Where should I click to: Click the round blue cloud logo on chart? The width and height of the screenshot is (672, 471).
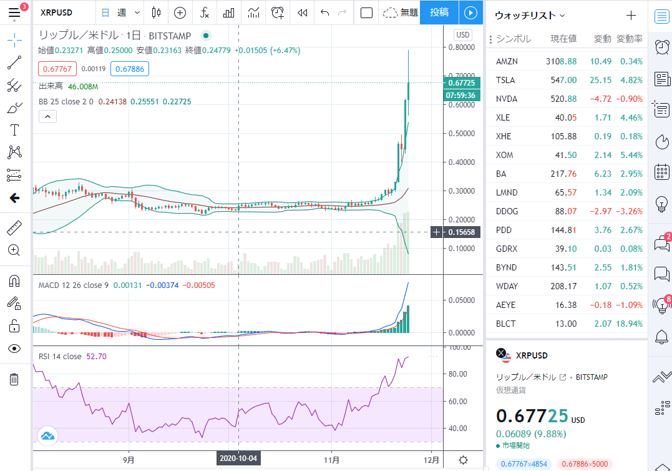(x=47, y=436)
